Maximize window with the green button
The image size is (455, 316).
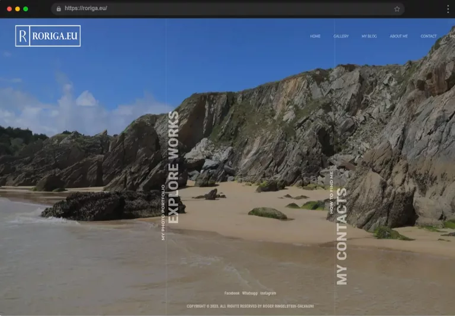[x=25, y=9]
